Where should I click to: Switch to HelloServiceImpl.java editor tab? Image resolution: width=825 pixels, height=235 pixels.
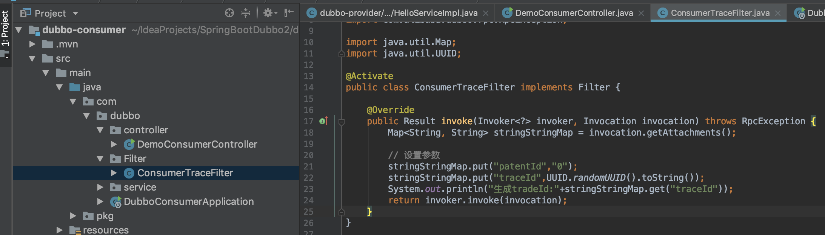[x=398, y=13]
